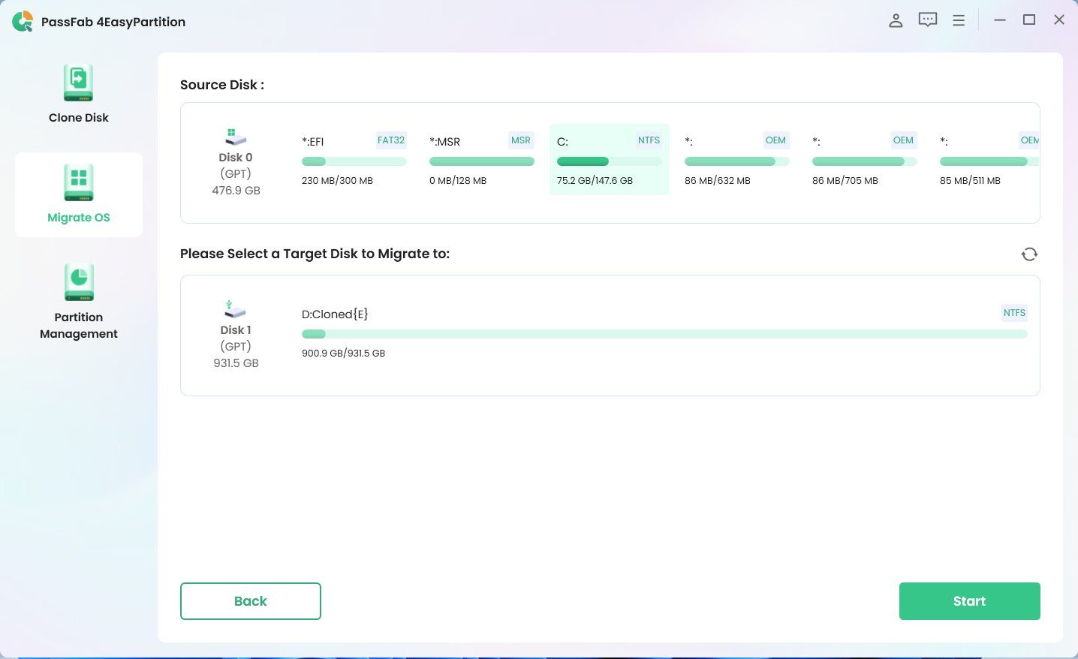Open Partition Management from sidebar

coord(78,300)
